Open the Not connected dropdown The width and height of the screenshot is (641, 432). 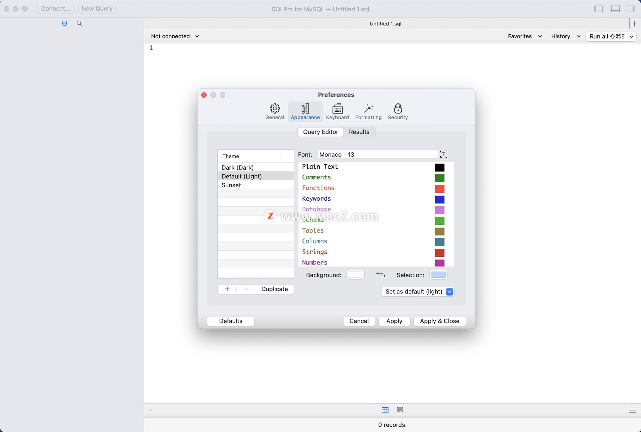pyautogui.click(x=175, y=36)
